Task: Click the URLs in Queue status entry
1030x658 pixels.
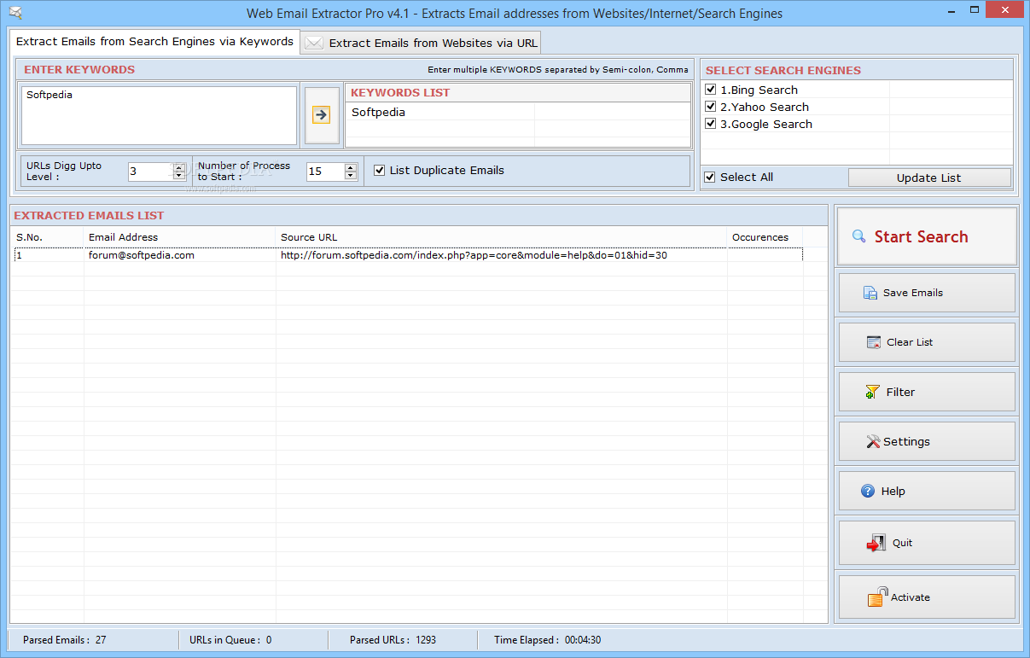Action: [230, 639]
